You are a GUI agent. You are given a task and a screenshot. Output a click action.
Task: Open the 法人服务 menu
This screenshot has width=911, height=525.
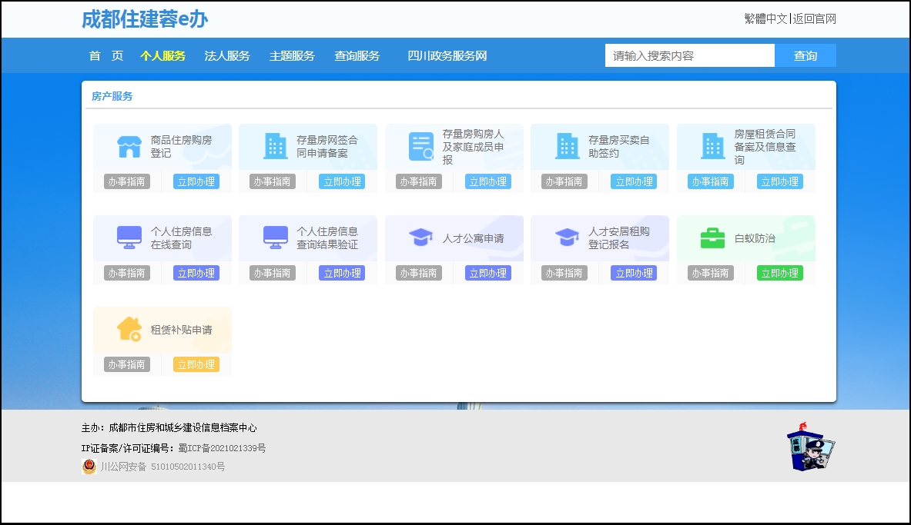click(227, 55)
